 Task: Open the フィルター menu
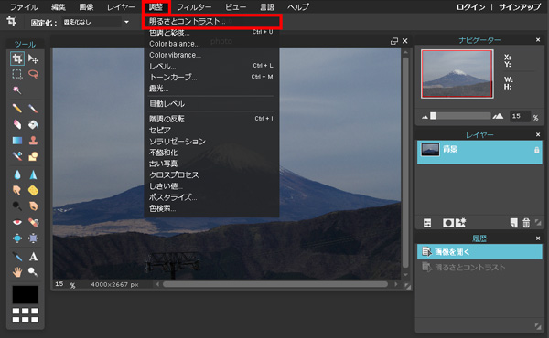point(194,7)
